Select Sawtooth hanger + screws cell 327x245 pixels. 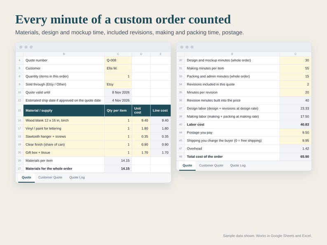64,136
